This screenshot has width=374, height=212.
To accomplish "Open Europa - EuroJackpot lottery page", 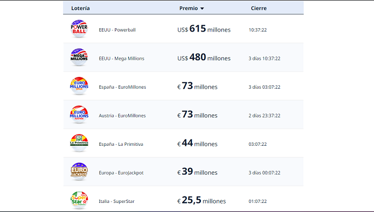I will click(x=121, y=173).
